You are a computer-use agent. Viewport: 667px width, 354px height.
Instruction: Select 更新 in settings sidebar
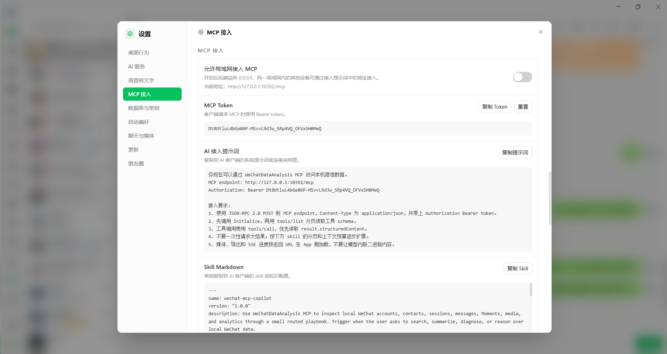(152, 150)
